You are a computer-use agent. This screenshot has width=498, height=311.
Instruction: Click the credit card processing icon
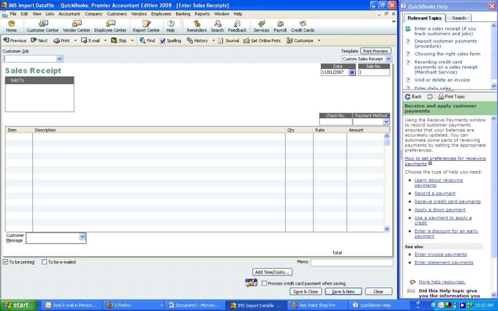tap(251, 283)
